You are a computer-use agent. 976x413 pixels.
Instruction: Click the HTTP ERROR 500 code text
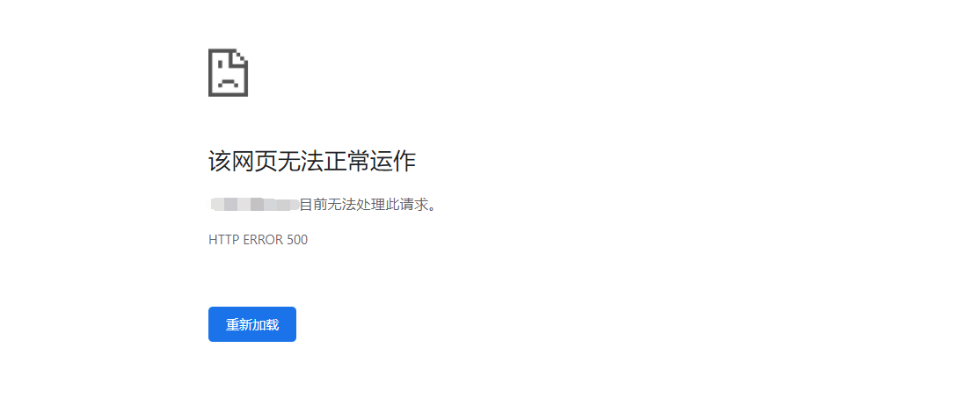(258, 240)
